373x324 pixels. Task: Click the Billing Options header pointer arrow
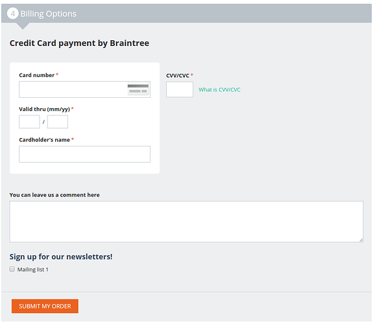pos(23,26)
